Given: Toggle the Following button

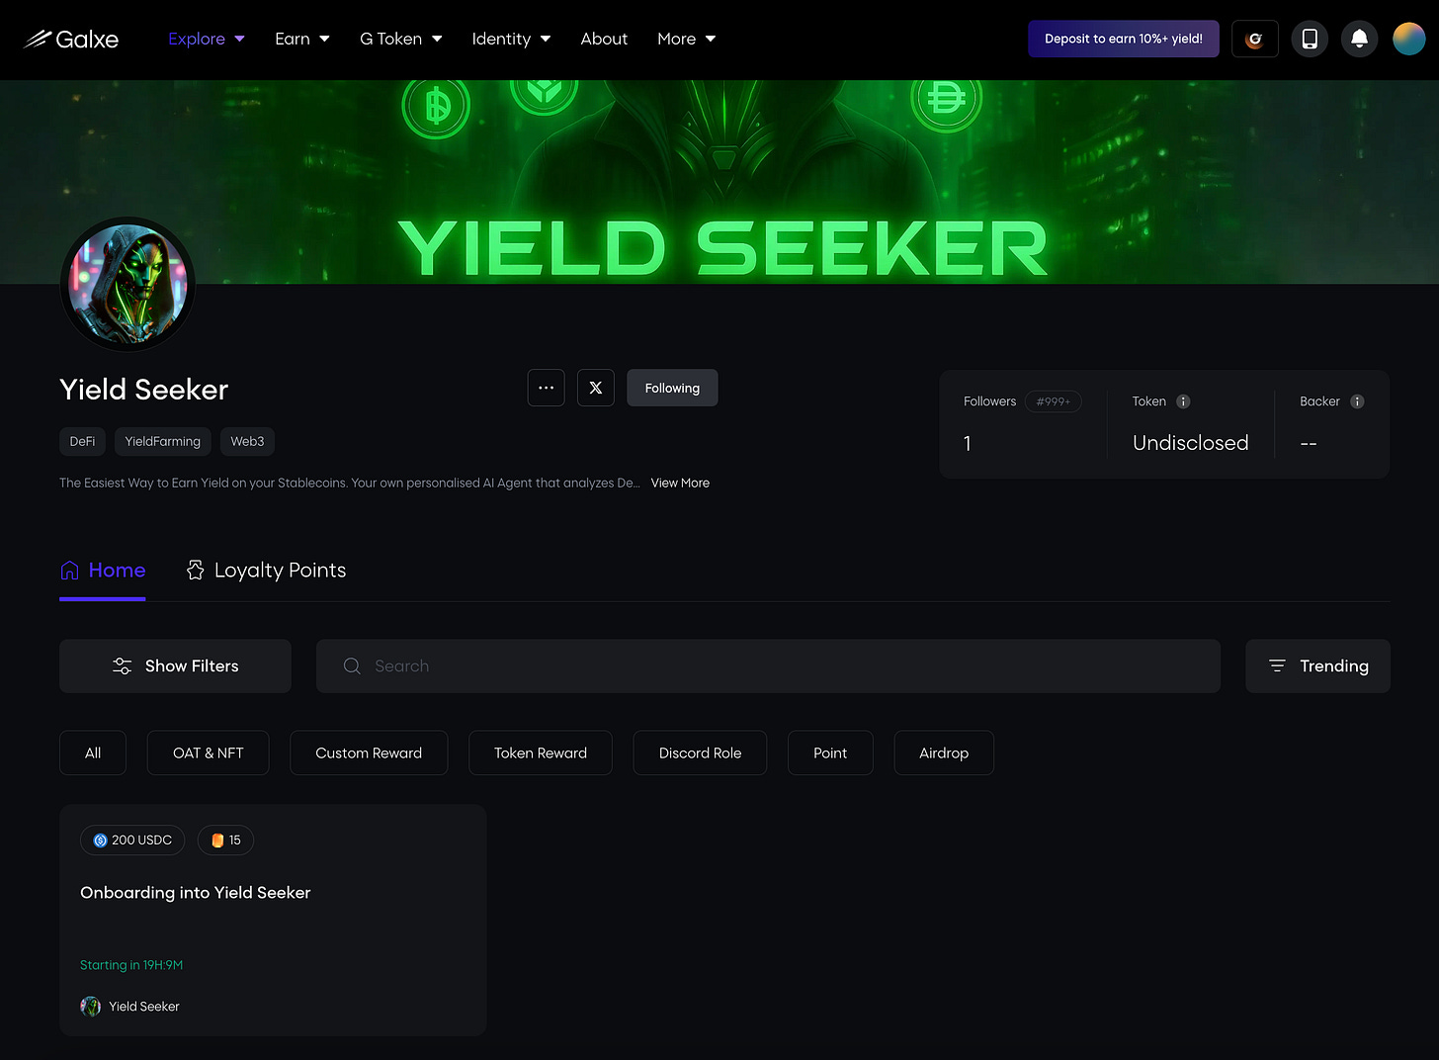Looking at the screenshot, I should [x=672, y=388].
